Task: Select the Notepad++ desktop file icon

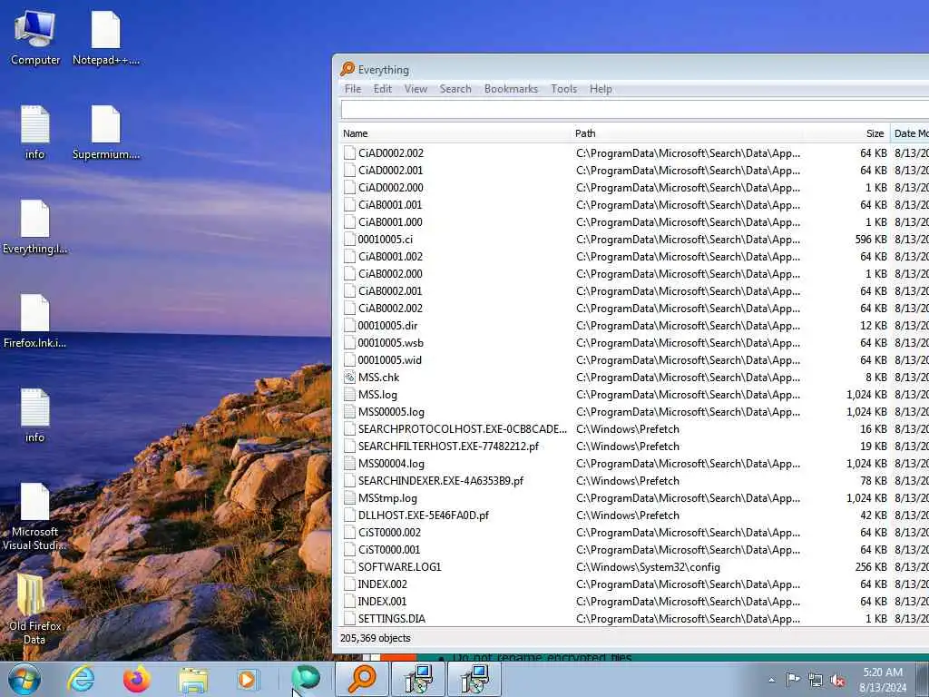Action: click(106, 37)
